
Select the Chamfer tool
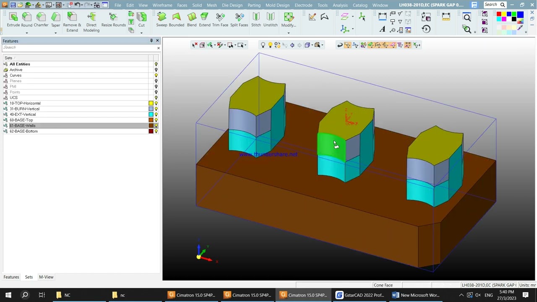(41, 20)
